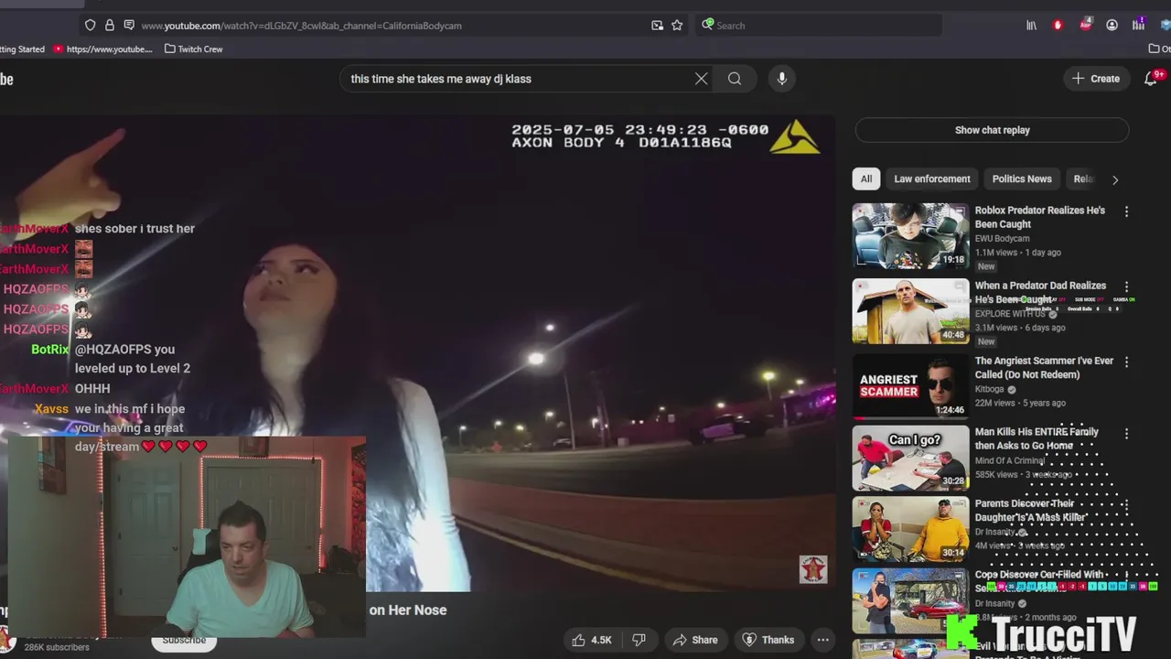
Task: Open the site permissions icon in address bar
Action: coord(129,26)
